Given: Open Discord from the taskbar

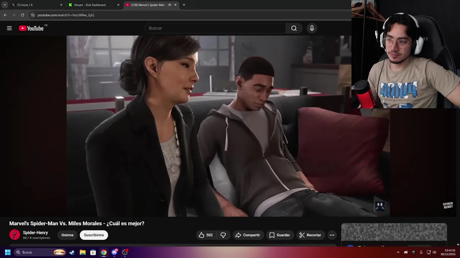Looking at the screenshot, I should tap(114, 252).
